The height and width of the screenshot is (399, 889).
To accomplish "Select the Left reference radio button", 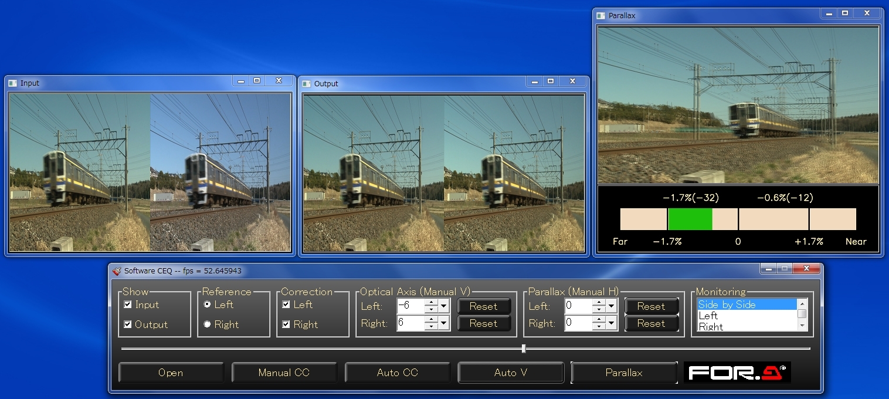I will 207,305.
